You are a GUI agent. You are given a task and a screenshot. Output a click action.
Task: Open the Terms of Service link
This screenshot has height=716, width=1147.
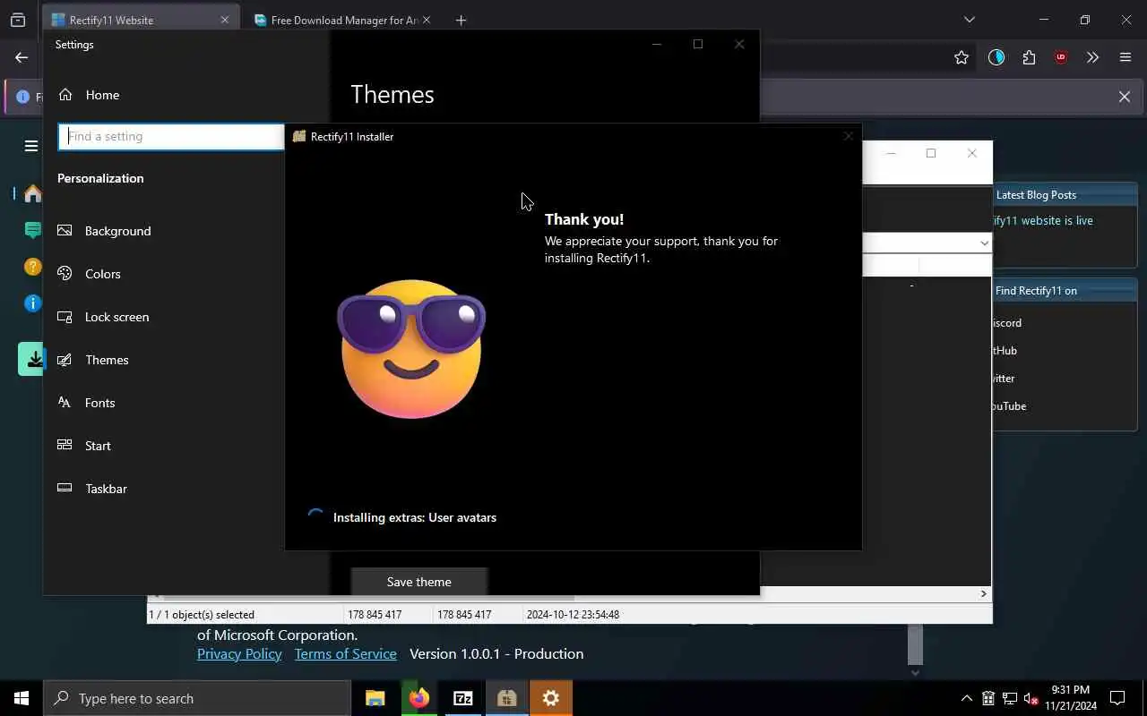(x=345, y=654)
